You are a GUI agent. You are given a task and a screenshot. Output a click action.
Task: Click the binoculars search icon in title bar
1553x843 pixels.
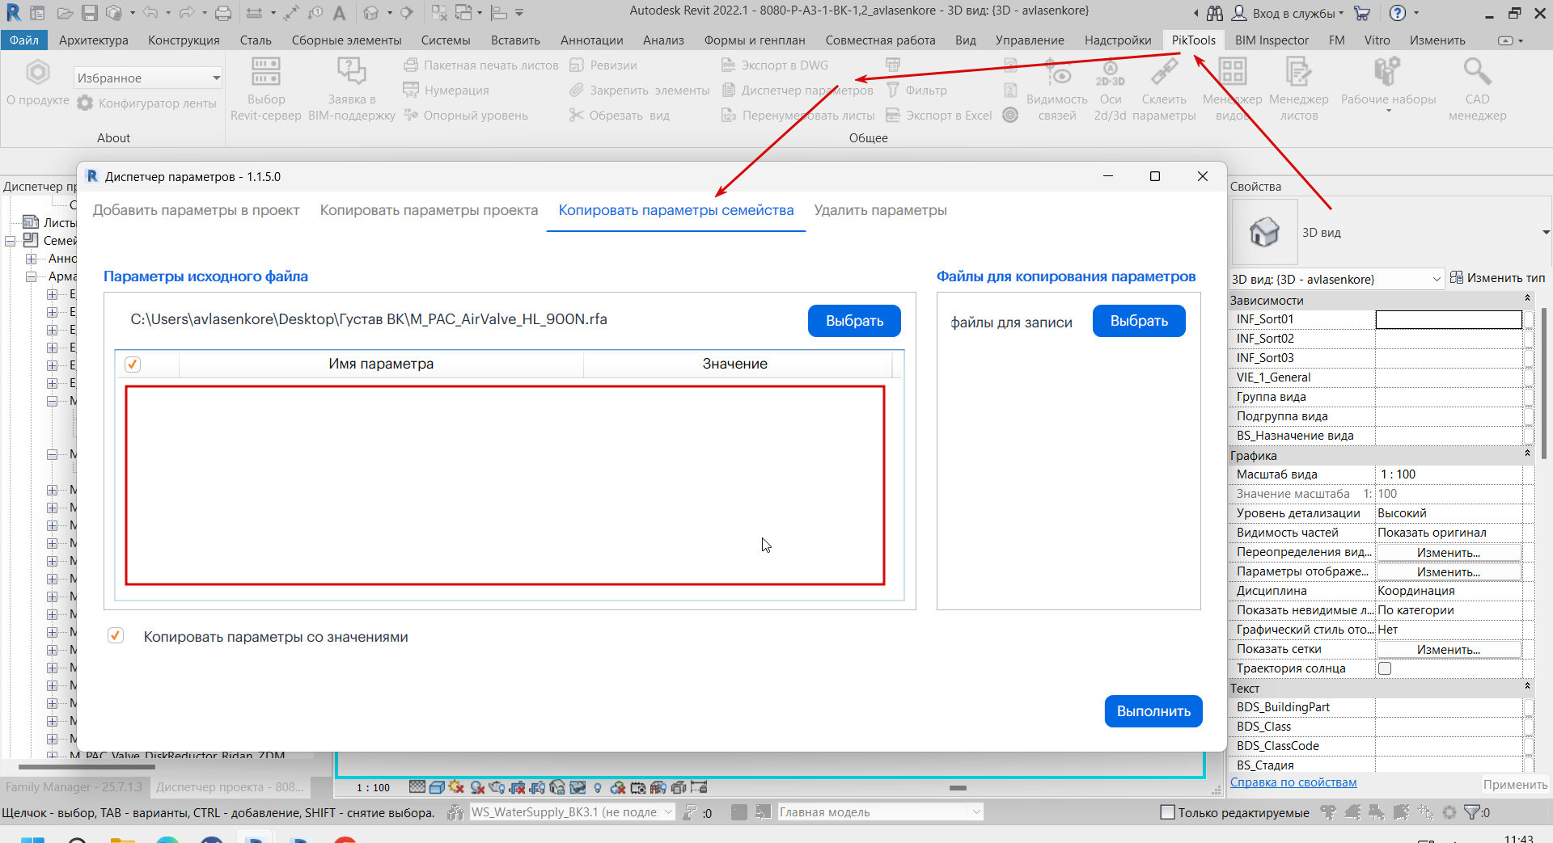[1215, 13]
